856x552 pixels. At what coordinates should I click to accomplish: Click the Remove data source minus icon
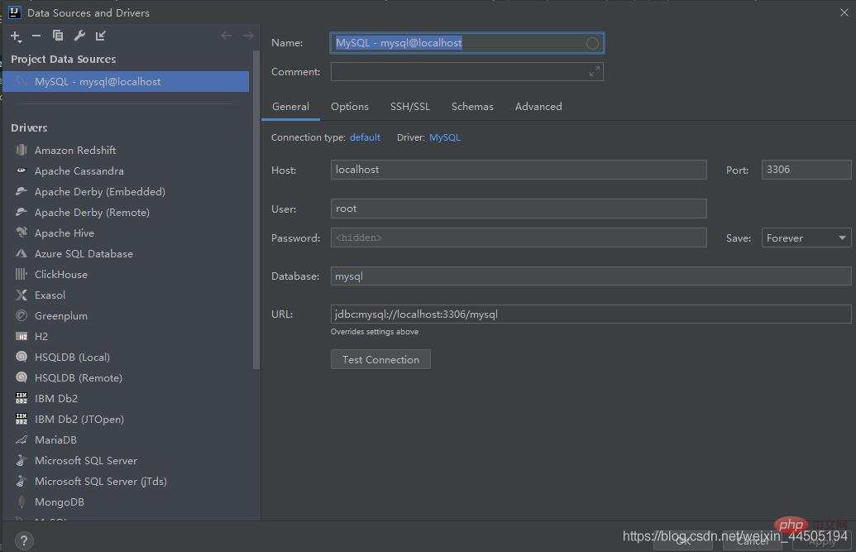[36, 36]
